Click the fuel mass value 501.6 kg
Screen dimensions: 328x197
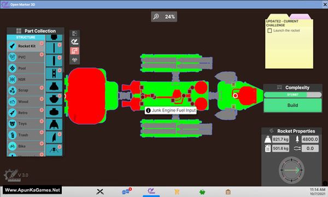280,148
